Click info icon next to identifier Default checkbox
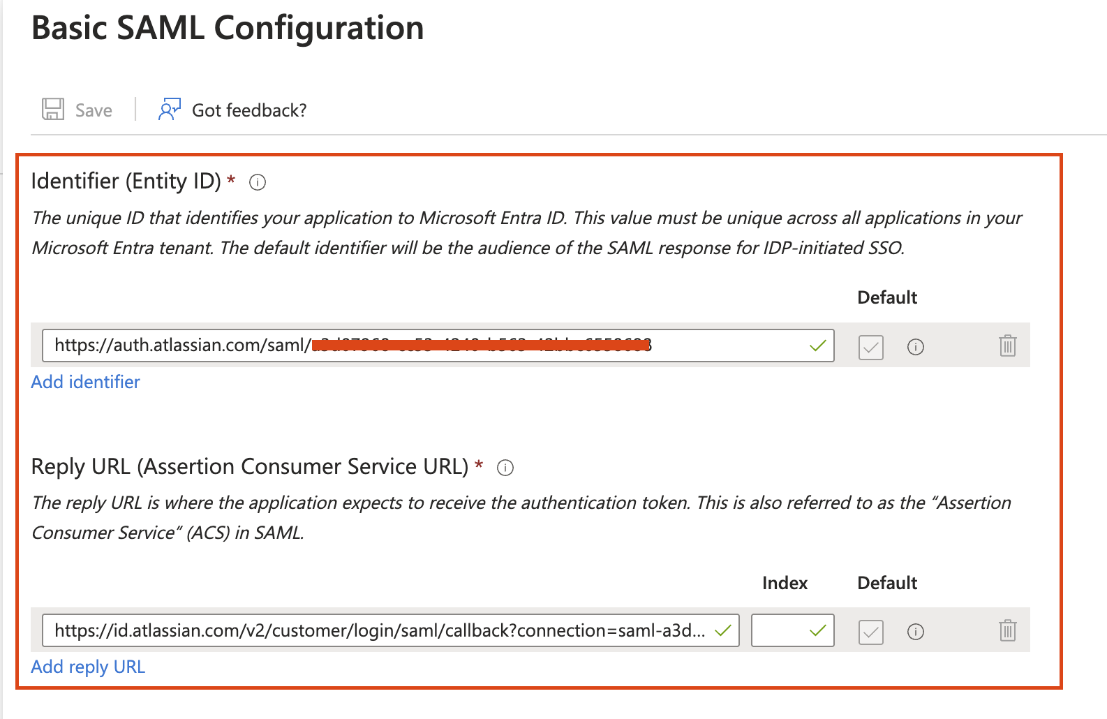 (916, 347)
